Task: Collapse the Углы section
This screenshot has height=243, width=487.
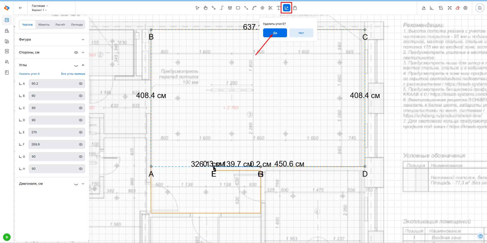Action: pyautogui.click(x=83, y=65)
